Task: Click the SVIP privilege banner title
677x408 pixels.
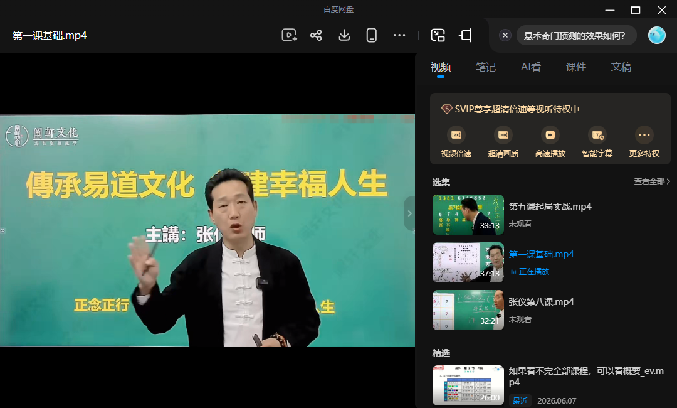Action: click(x=510, y=109)
